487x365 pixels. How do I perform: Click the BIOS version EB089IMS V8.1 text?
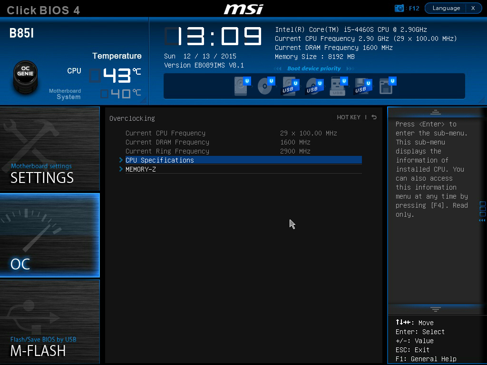tap(204, 65)
